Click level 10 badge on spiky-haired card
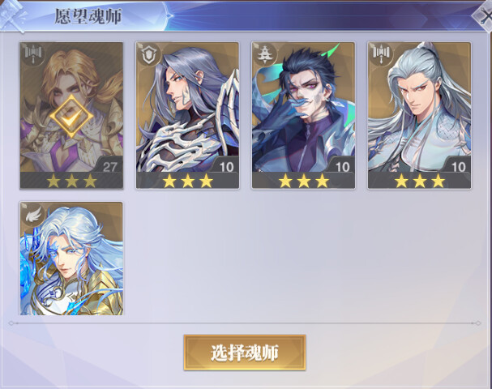Screen dimensions: 492x389 (342, 166)
